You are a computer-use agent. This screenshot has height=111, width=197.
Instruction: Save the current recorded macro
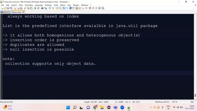(x=103, y=8)
